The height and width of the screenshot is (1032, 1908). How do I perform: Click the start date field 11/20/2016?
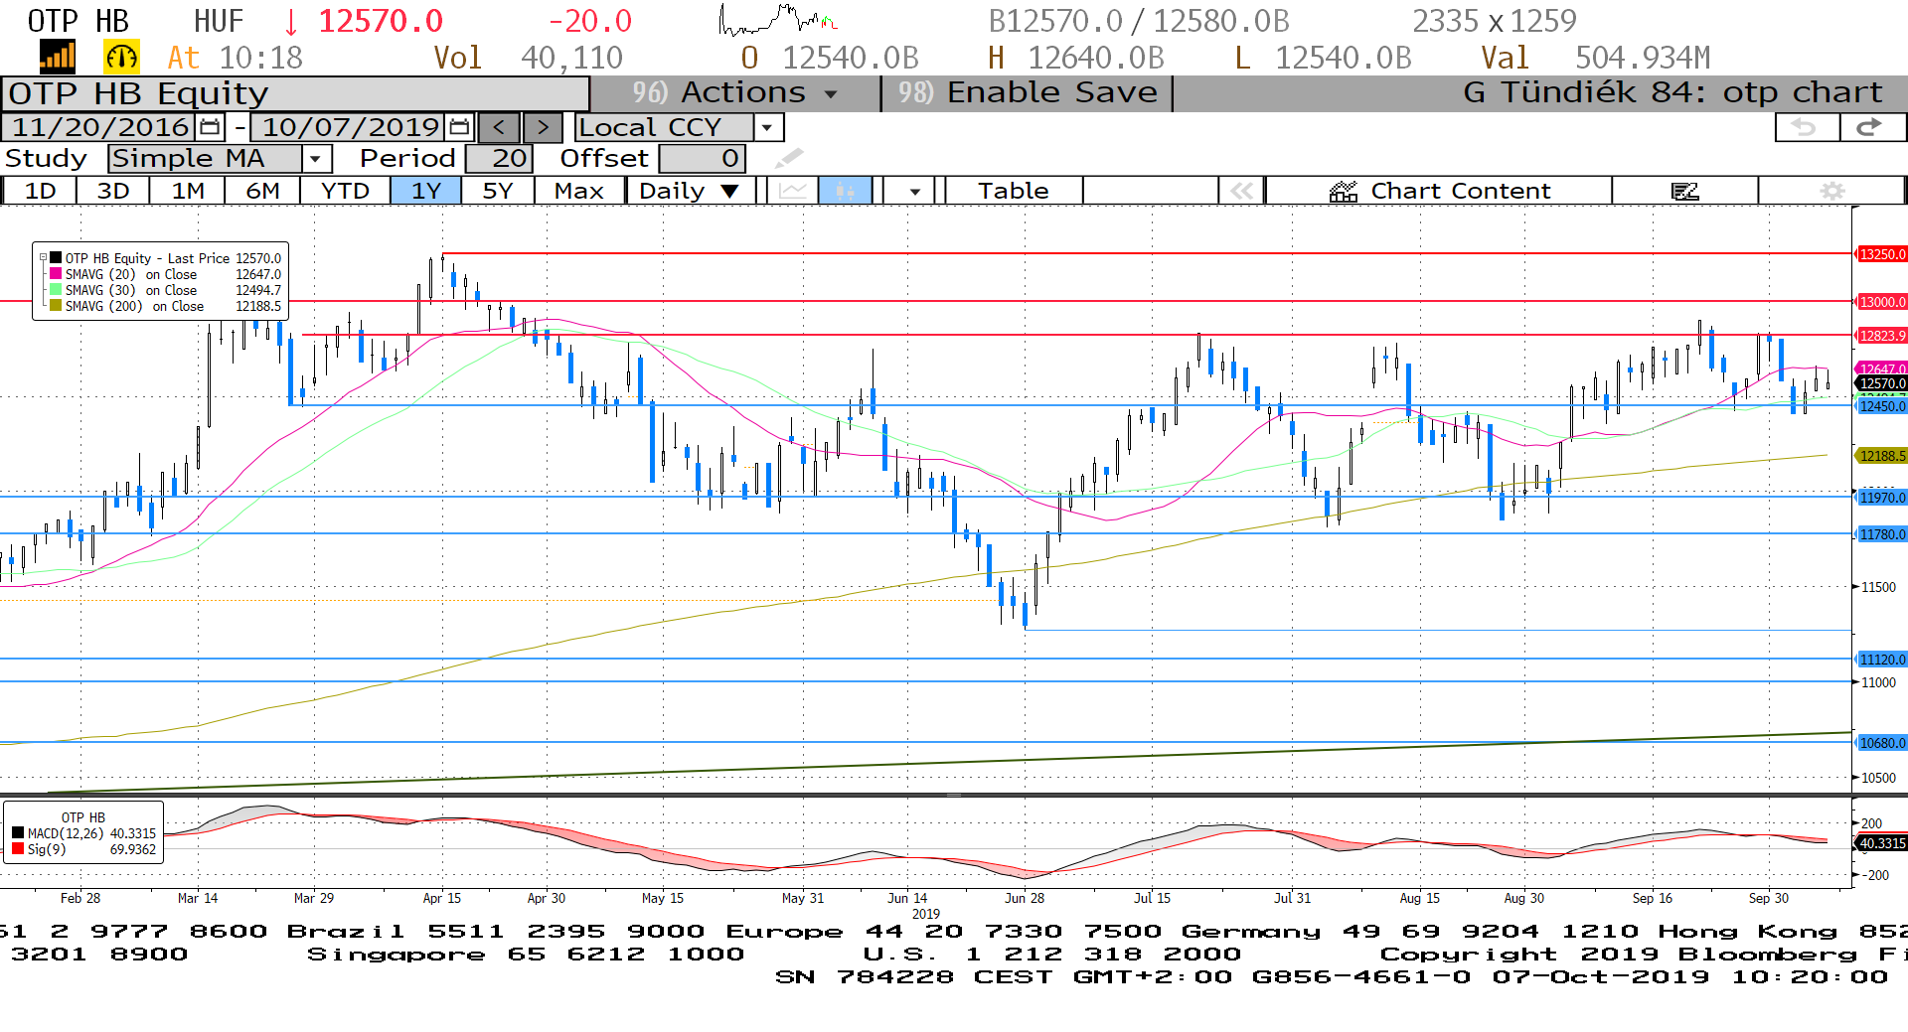[99, 127]
